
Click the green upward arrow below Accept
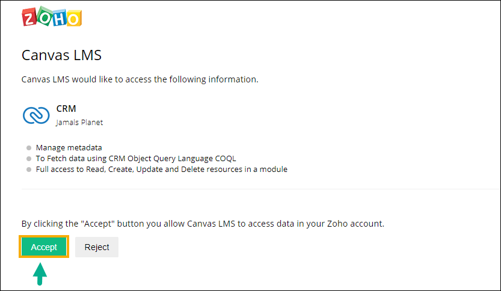pyautogui.click(x=40, y=274)
